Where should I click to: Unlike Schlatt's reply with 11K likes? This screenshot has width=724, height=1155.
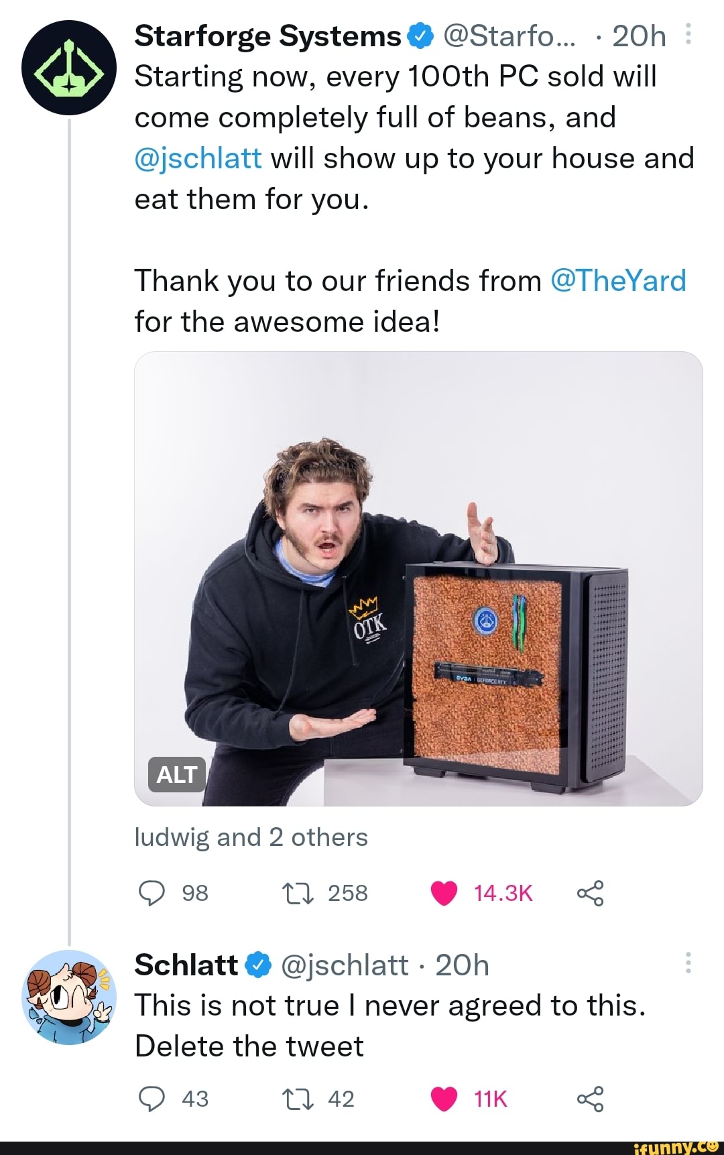(x=444, y=1099)
